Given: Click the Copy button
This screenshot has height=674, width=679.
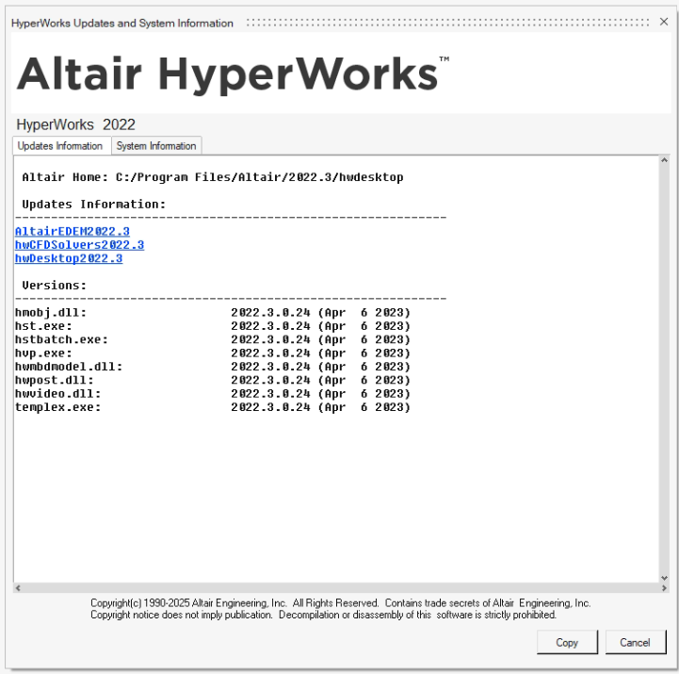Looking at the screenshot, I should (567, 642).
